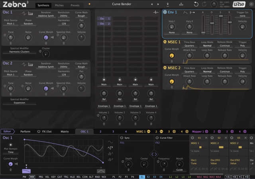Open Osc 2 Phase Random dropdown
Image resolution: width=255 pixels, height=179 pixels.
click(x=28, y=75)
